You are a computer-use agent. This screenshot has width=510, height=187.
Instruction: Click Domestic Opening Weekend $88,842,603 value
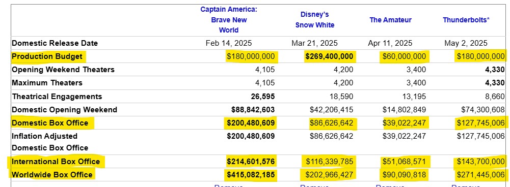point(253,110)
